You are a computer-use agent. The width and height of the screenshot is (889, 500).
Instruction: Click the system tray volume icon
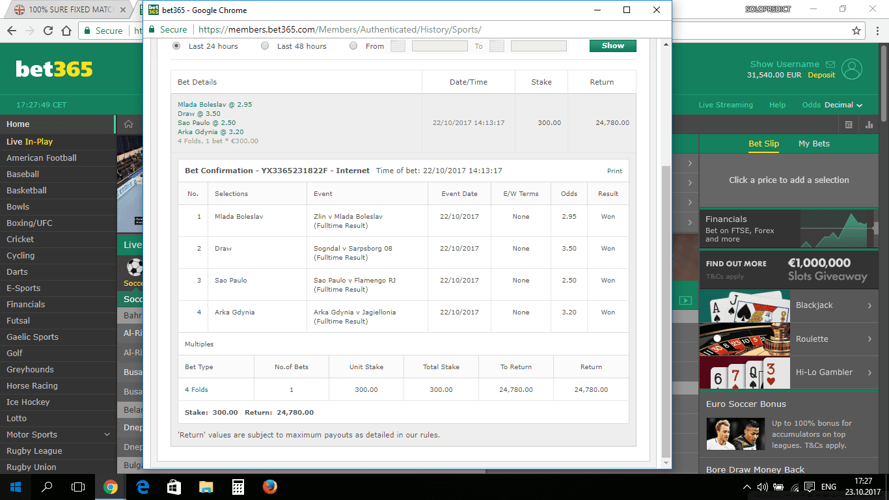tap(762, 486)
